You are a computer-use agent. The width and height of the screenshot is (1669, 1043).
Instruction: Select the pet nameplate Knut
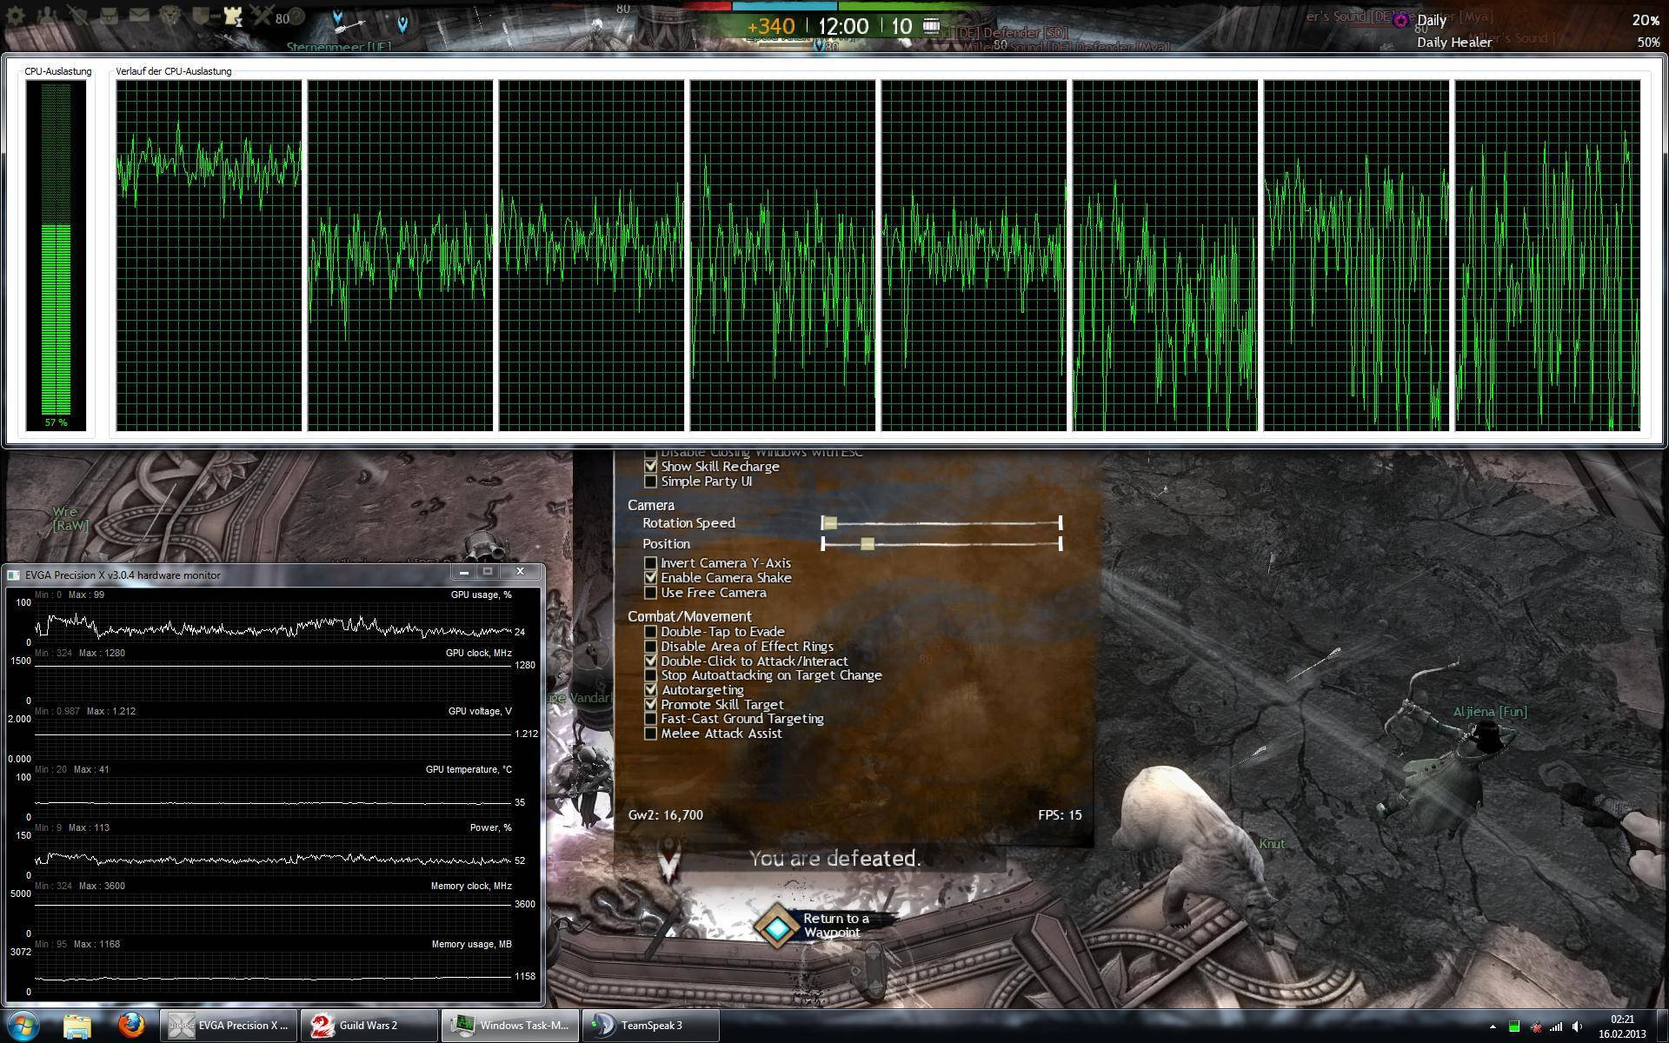[1272, 844]
